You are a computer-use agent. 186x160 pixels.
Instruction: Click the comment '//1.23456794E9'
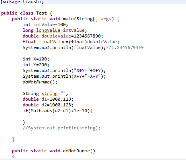pos(125,47)
